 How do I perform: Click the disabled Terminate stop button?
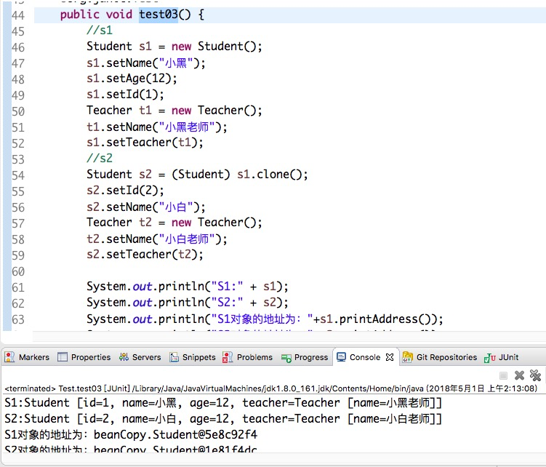point(503,375)
